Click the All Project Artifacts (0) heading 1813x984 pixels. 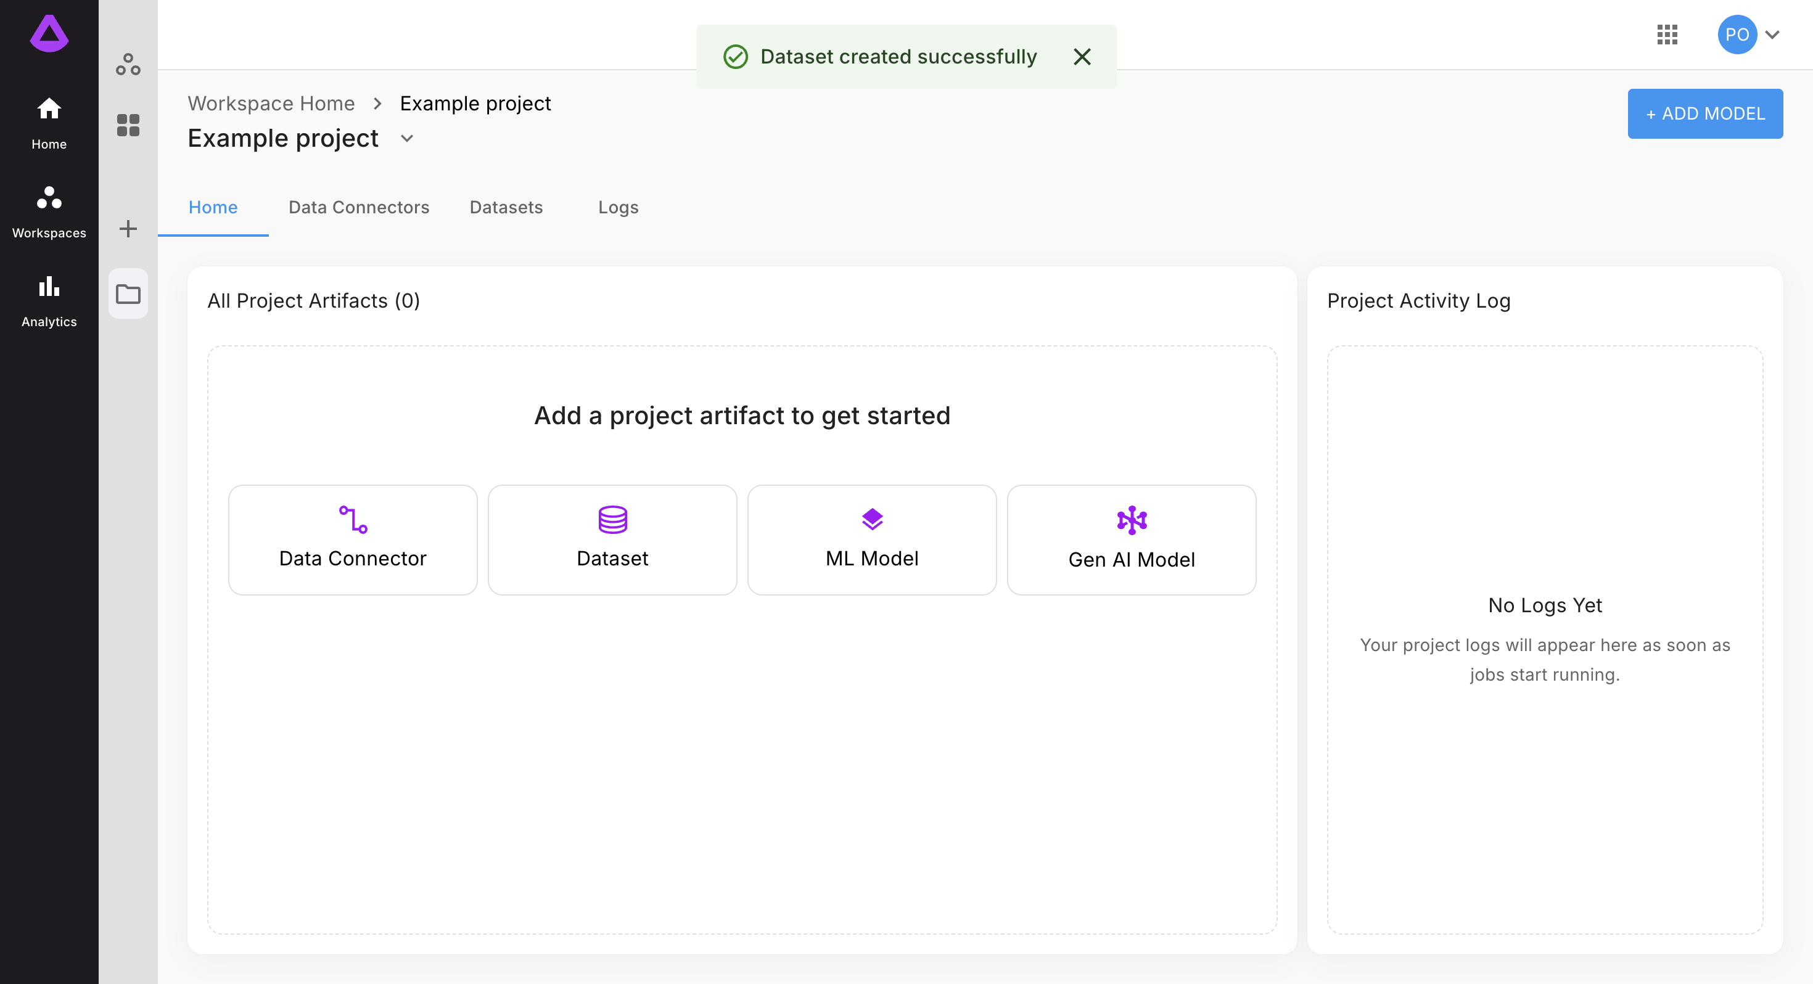pos(313,300)
